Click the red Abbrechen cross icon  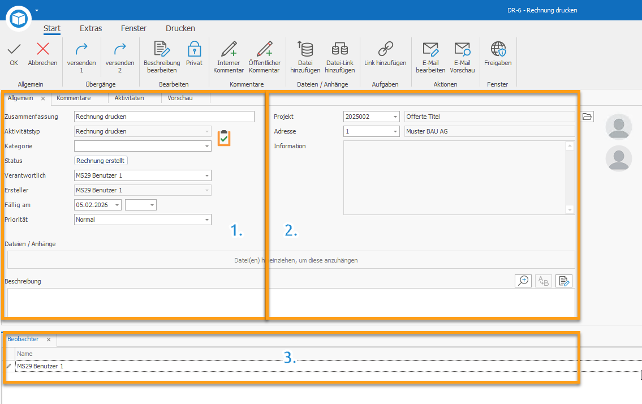42,49
